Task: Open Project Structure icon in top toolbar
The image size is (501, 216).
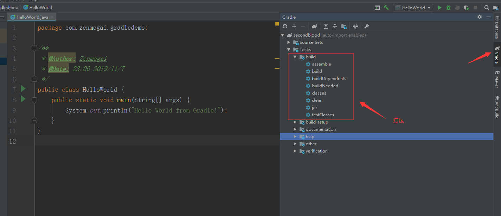Action: coord(495,8)
